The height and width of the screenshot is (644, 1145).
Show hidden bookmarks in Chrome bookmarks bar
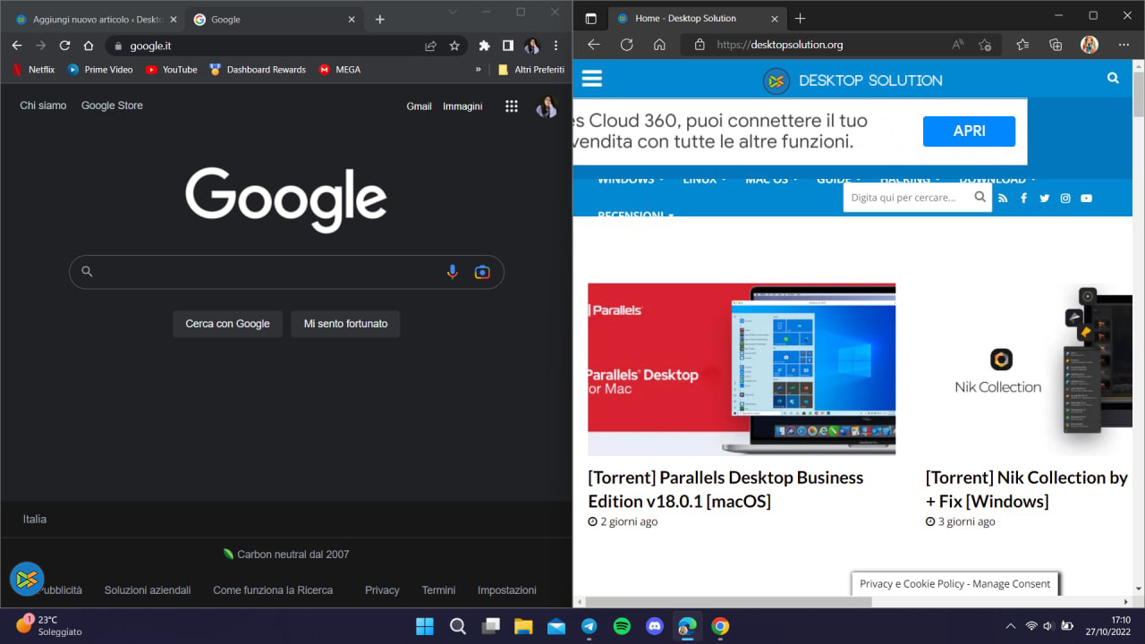pyautogui.click(x=478, y=70)
